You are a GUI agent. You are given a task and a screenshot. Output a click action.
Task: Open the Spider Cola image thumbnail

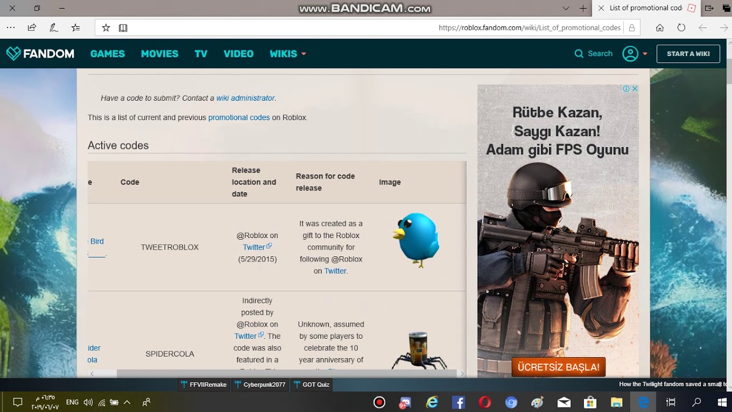click(x=419, y=350)
